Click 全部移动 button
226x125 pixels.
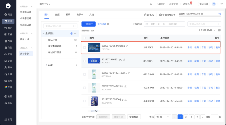tap(134, 117)
